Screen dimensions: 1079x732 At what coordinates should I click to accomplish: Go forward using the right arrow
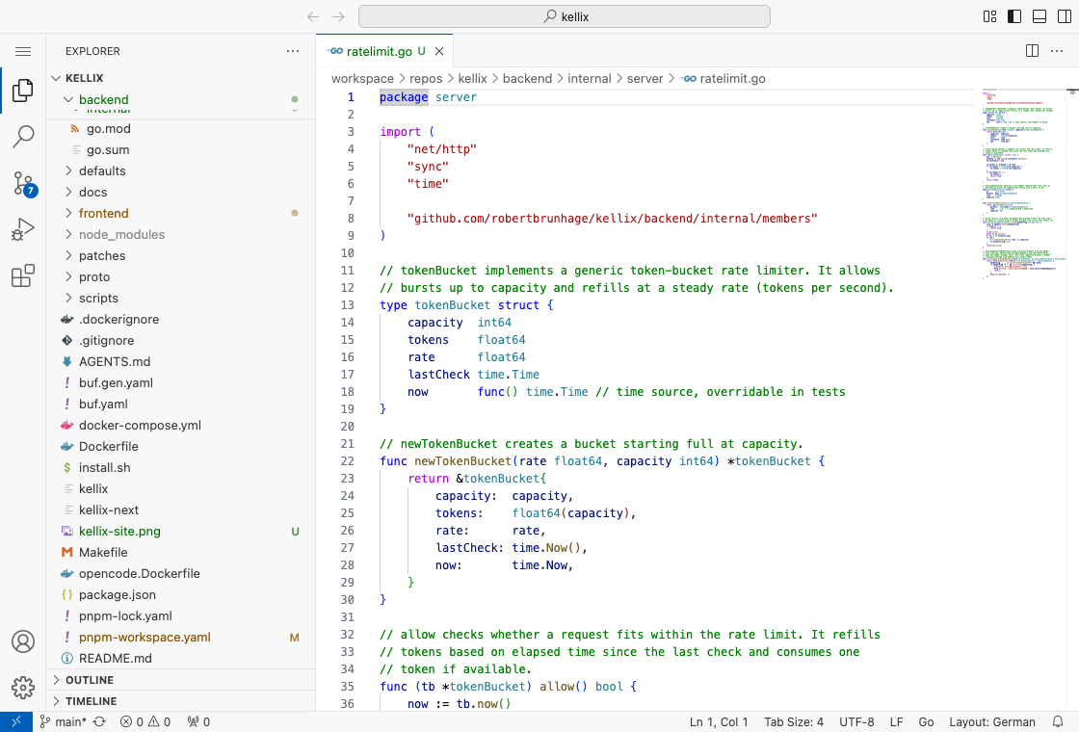(x=338, y=16)
